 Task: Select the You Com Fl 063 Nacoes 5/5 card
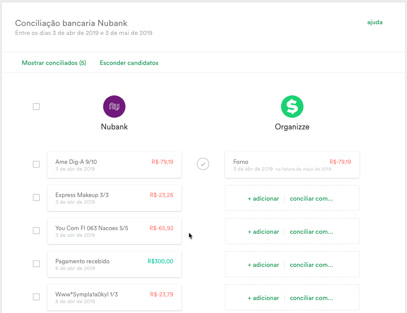click(x=114, y=232)
